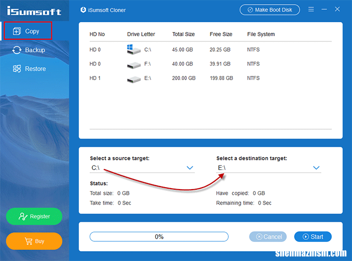
Task: Close the iSumsoft Cloner window
Action: (x=337, y=9)
